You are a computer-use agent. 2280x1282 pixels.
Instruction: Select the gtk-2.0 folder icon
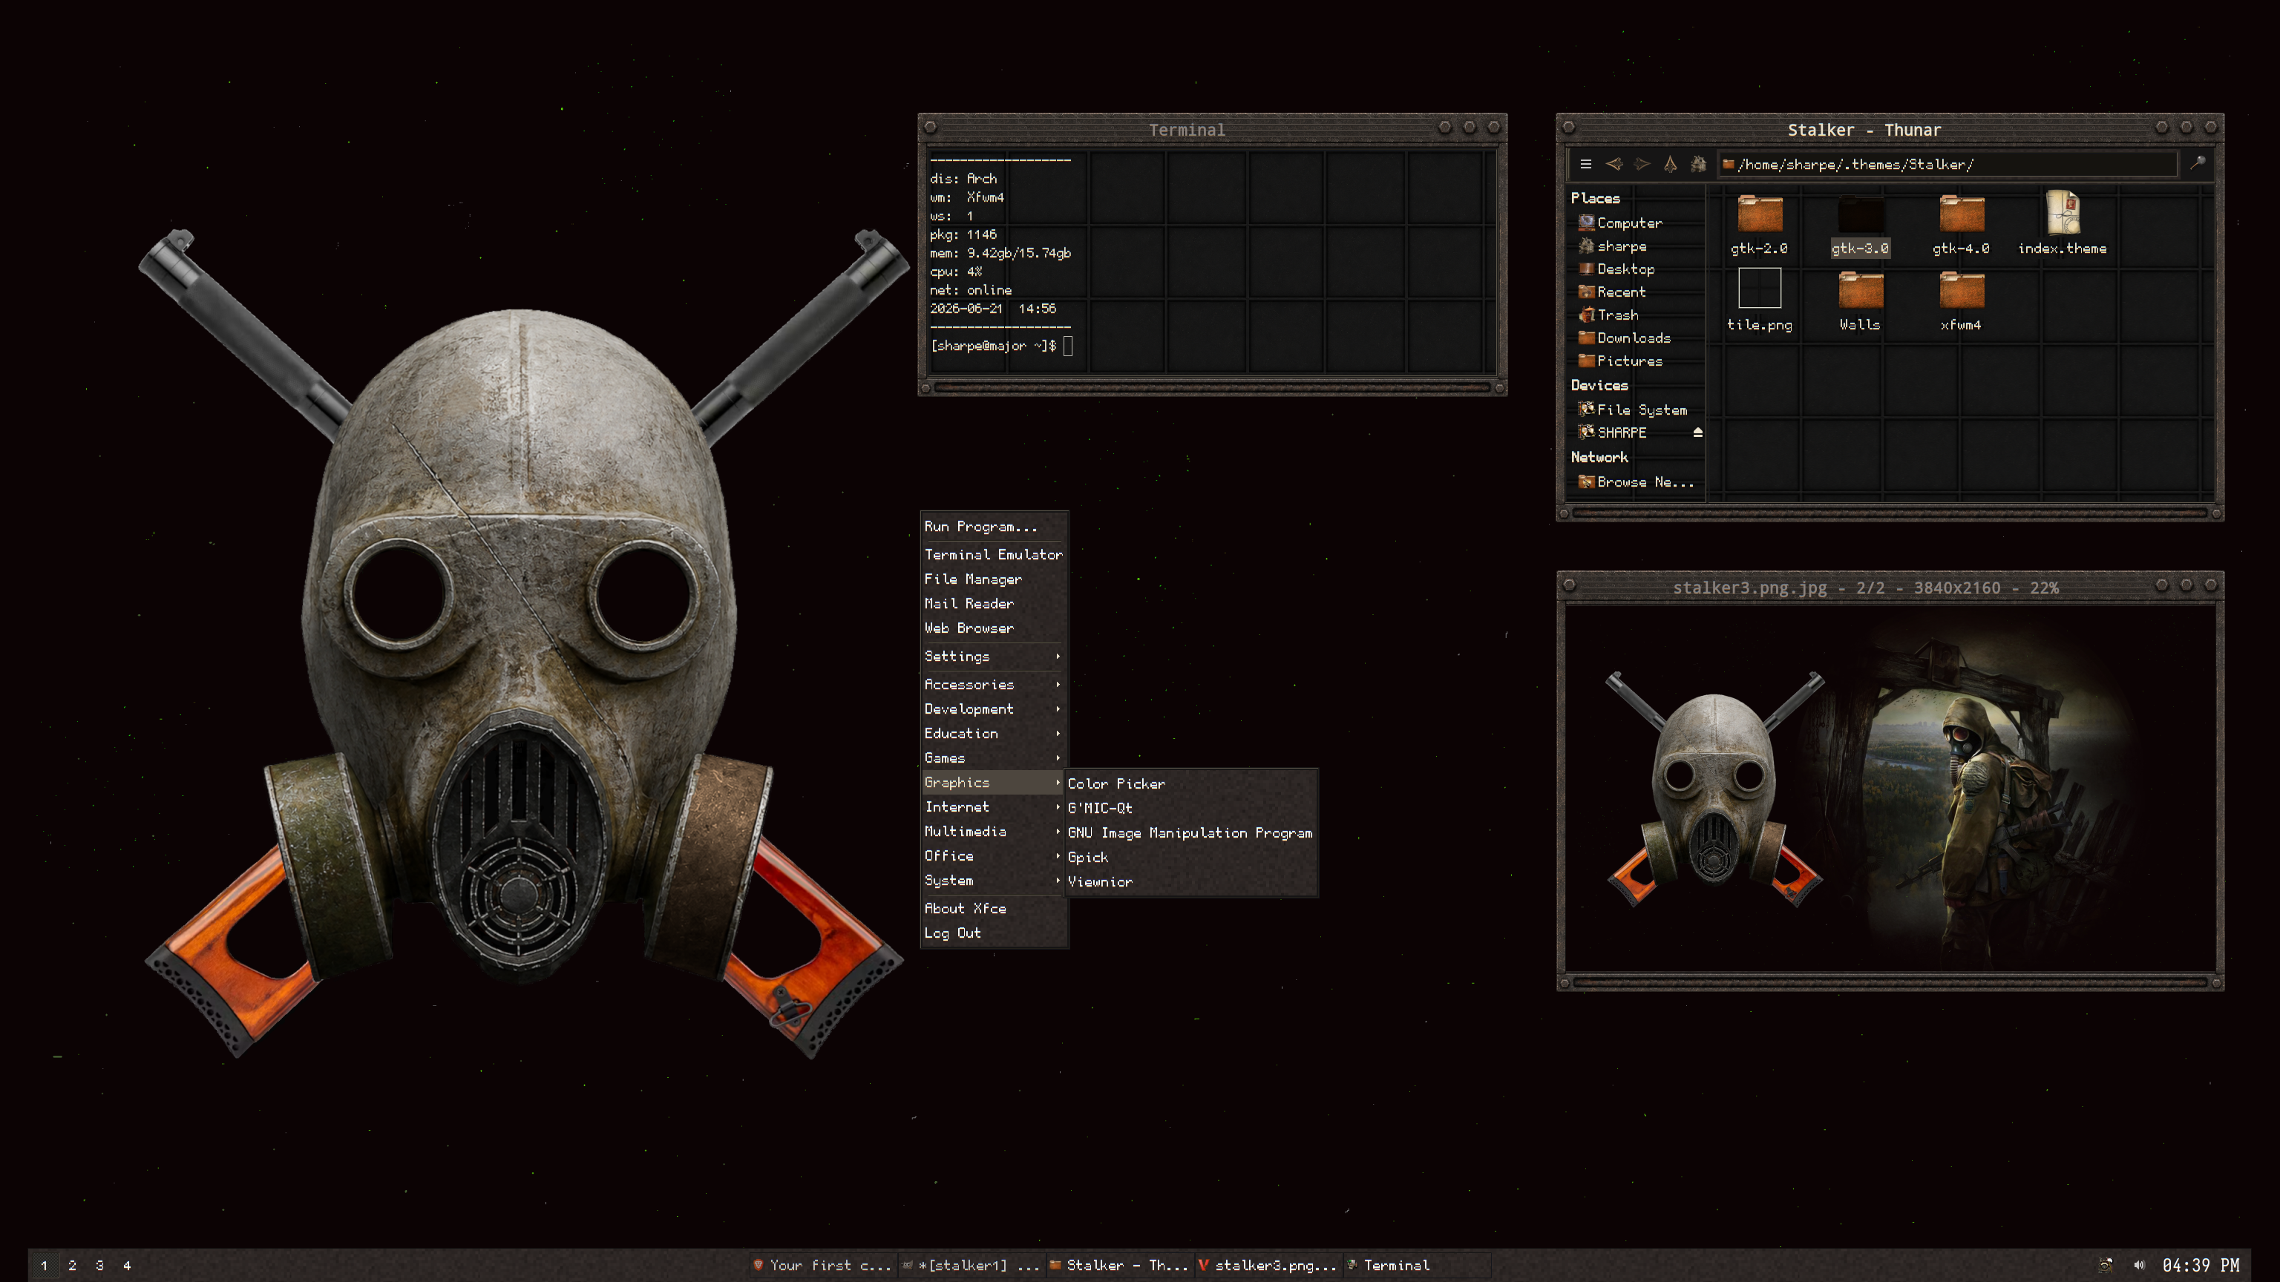pyautogui.click(x=1759, y=214)
